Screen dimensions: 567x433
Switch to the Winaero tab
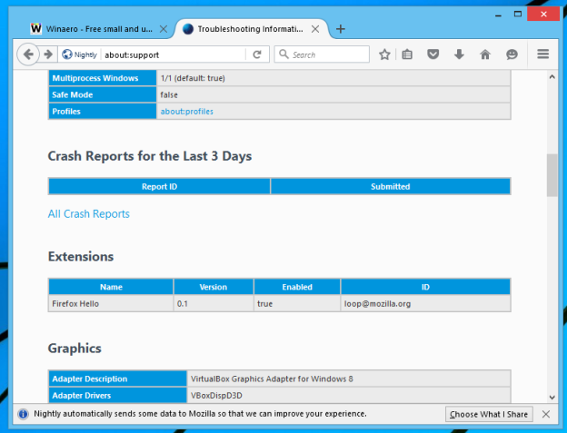click(97, 28)
